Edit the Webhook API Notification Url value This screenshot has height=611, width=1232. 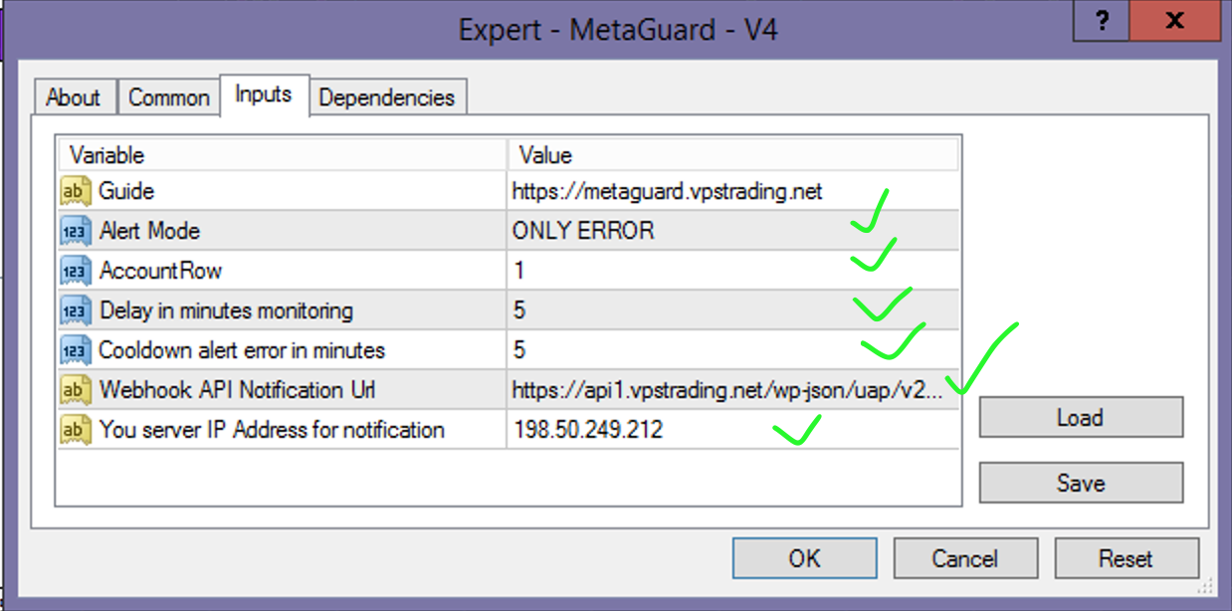click(x=724, y=390)
